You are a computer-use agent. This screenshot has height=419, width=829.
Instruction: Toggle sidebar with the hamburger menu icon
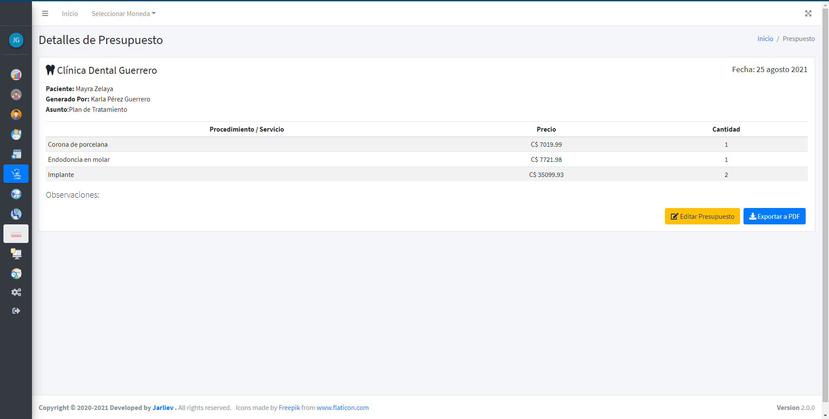[45, 13]
